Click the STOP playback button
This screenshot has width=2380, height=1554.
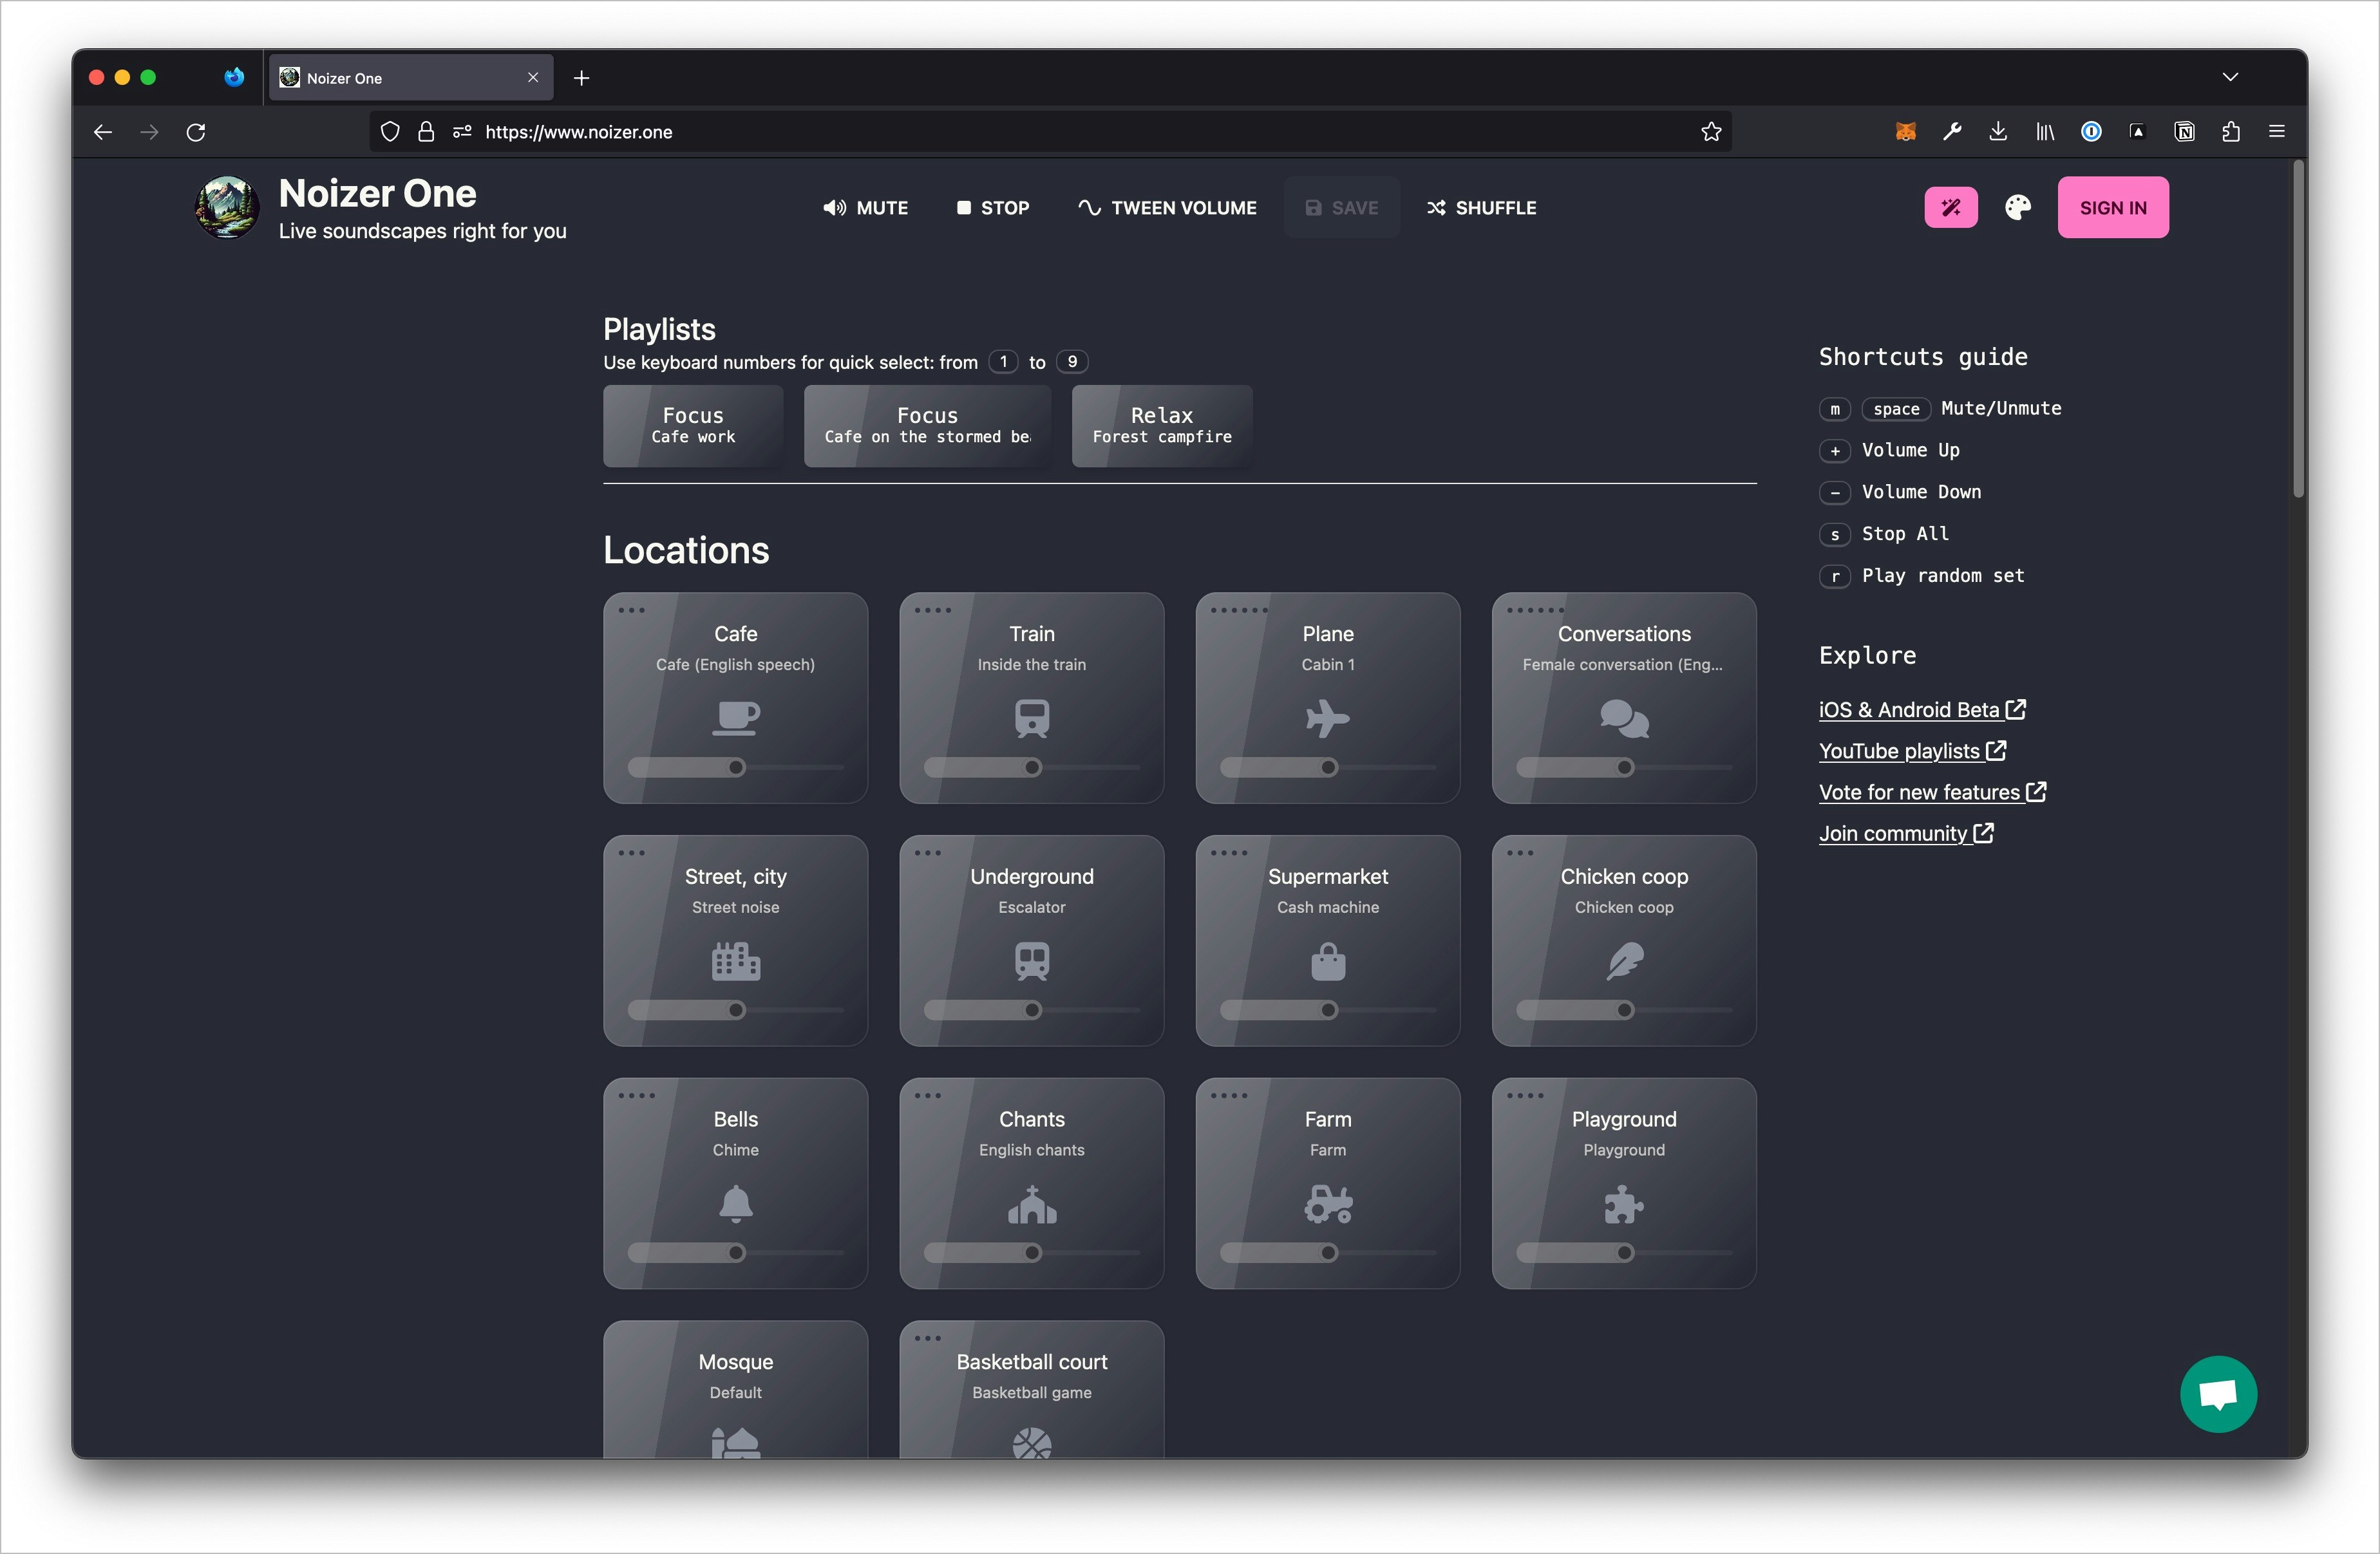[x=993, y=208]
